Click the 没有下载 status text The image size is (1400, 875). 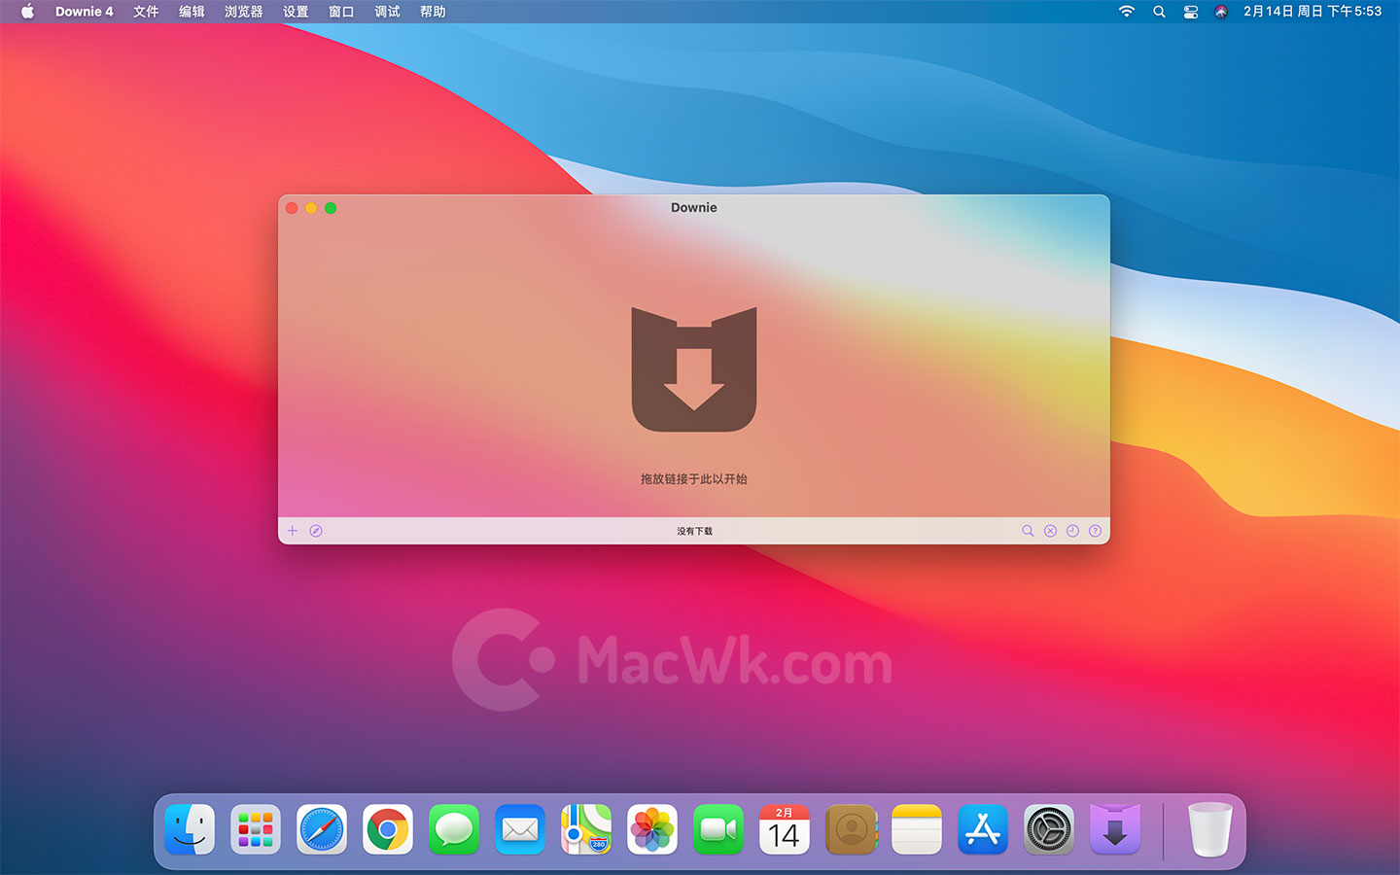695,531
